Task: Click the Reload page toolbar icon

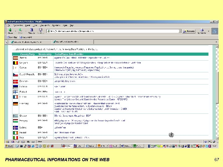Action: click(x=32, y=30)
